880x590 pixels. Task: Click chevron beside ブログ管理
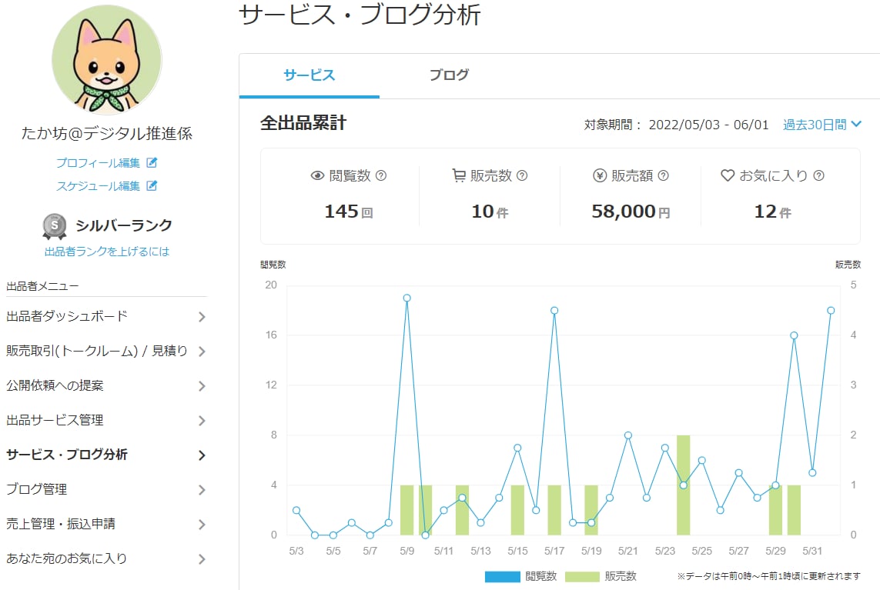pos(202,490)
